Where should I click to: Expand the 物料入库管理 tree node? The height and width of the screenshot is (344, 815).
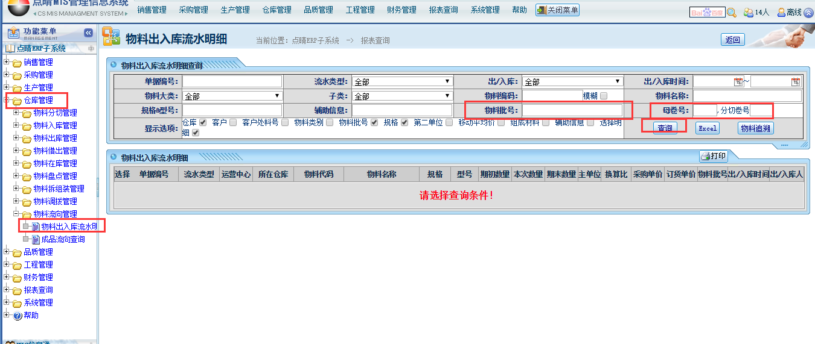pyautogui.click(x=17, y=125)
